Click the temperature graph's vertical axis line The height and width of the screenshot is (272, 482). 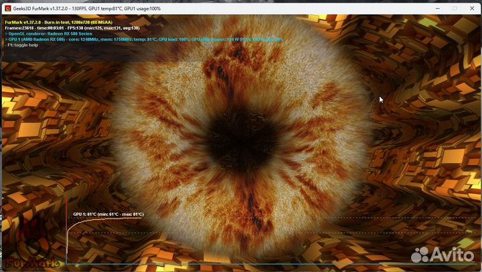67,241
